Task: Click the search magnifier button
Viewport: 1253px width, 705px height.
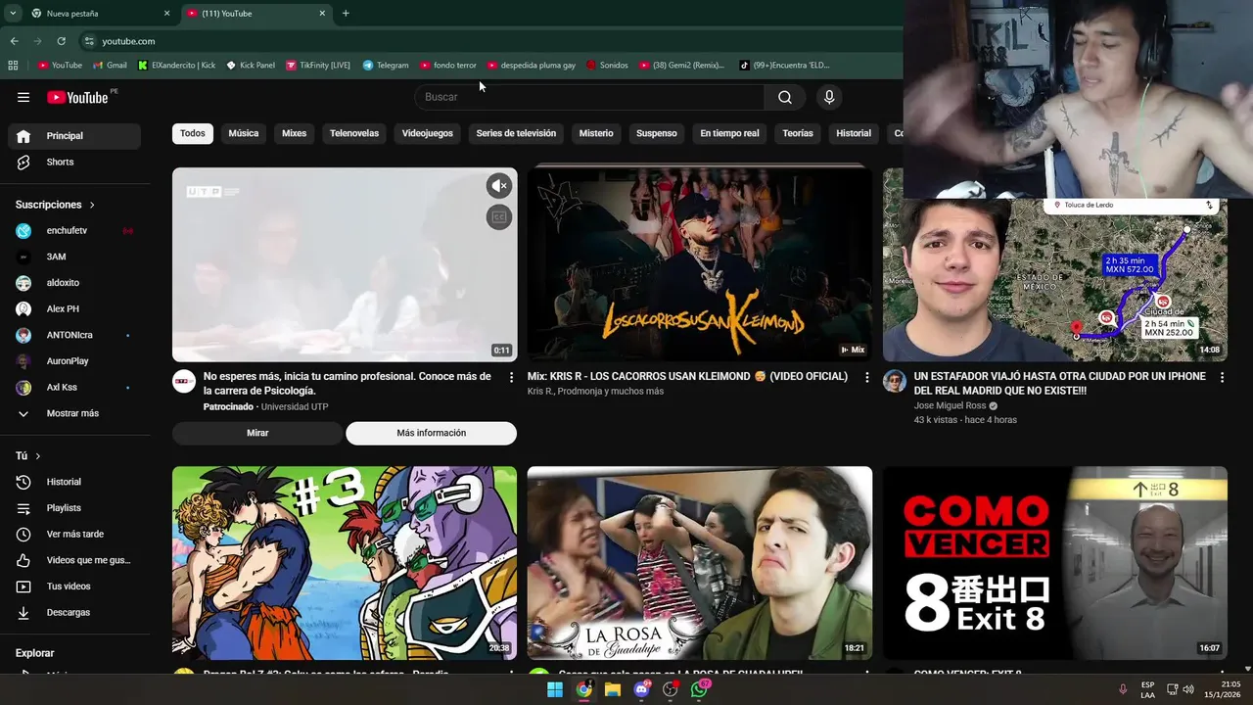Action: pyautogui.click(x=785, y=97)
